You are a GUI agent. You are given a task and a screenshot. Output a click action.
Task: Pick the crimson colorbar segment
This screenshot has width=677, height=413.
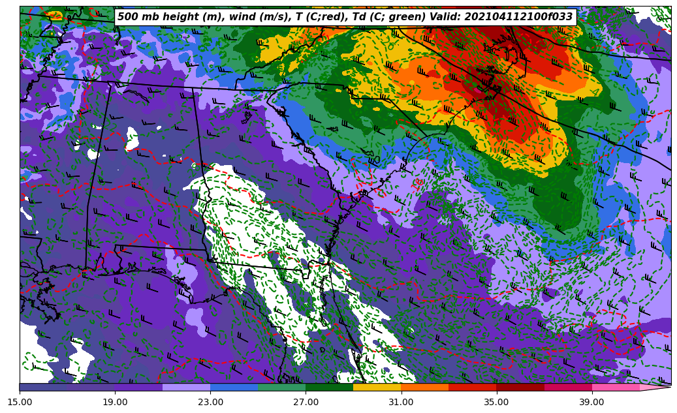click(568, 387)
